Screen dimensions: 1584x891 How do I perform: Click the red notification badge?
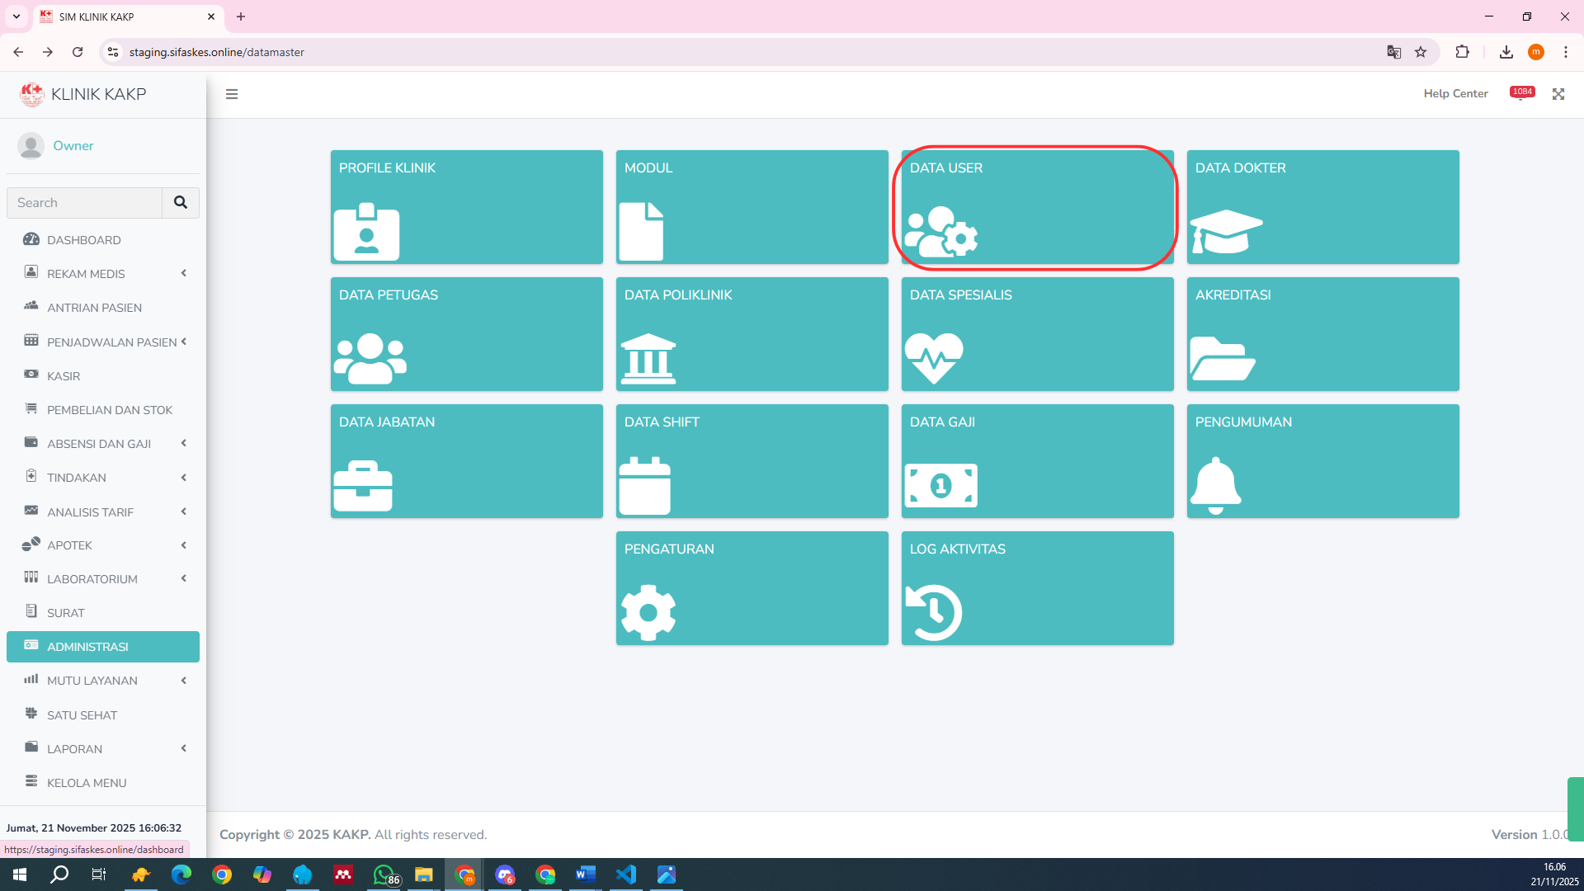1522,92
